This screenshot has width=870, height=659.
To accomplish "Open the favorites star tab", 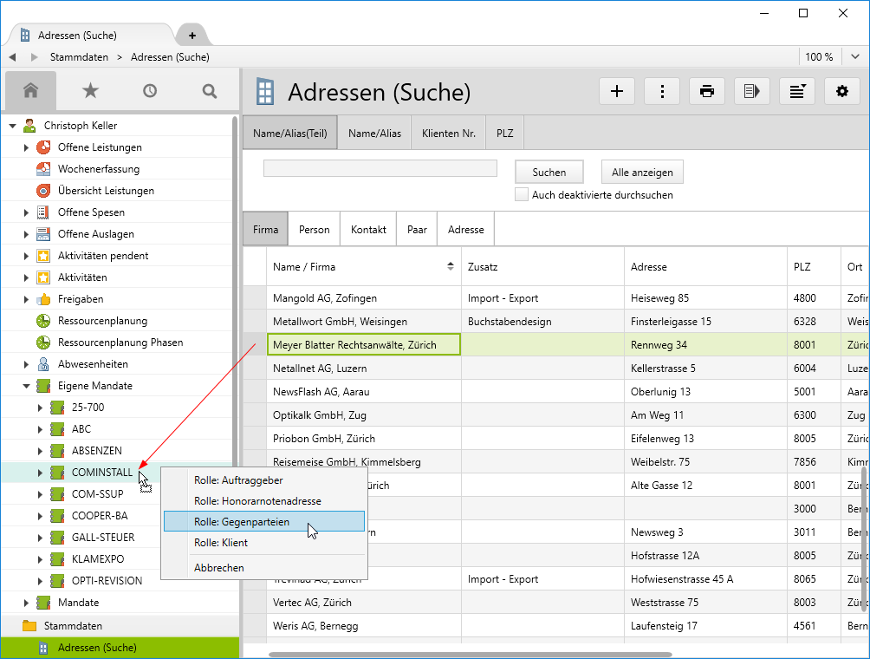I will click(90, 90).
